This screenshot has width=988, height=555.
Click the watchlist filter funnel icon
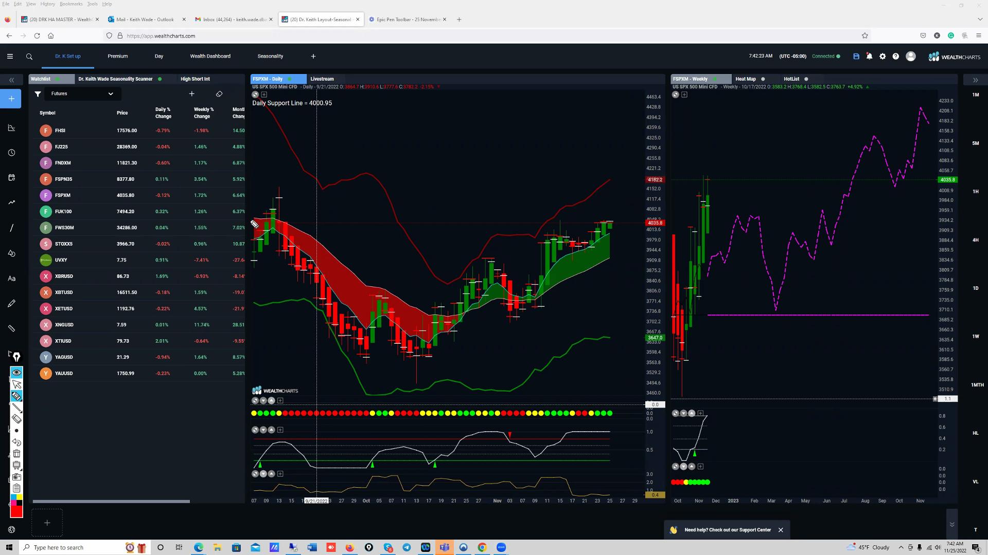pos(38,94)
